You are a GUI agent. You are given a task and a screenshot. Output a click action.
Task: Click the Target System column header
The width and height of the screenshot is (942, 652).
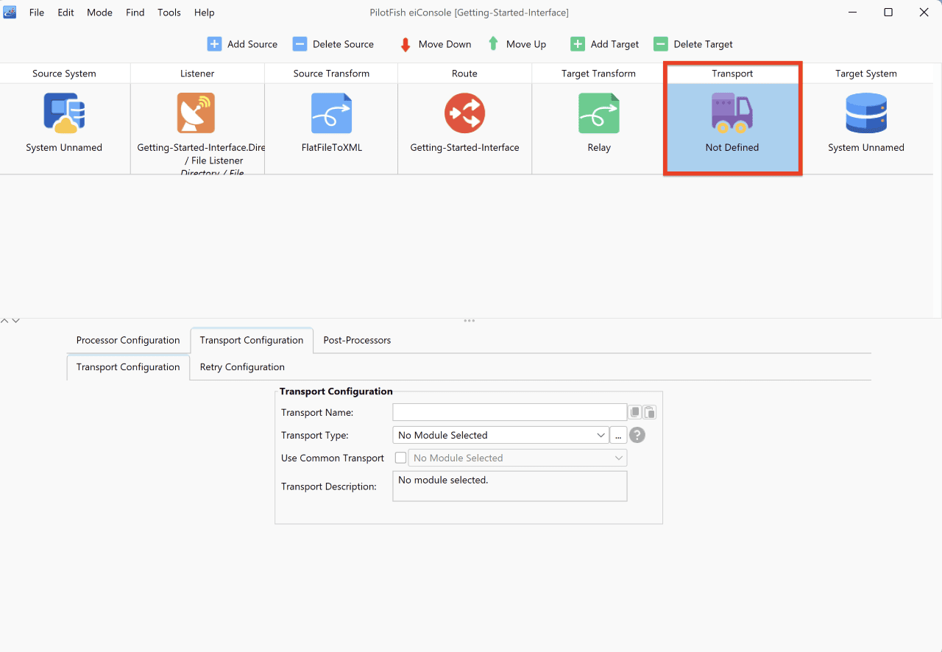click(866, 74)
